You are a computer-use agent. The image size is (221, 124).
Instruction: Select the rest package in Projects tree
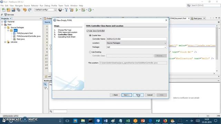coord(15,30)
